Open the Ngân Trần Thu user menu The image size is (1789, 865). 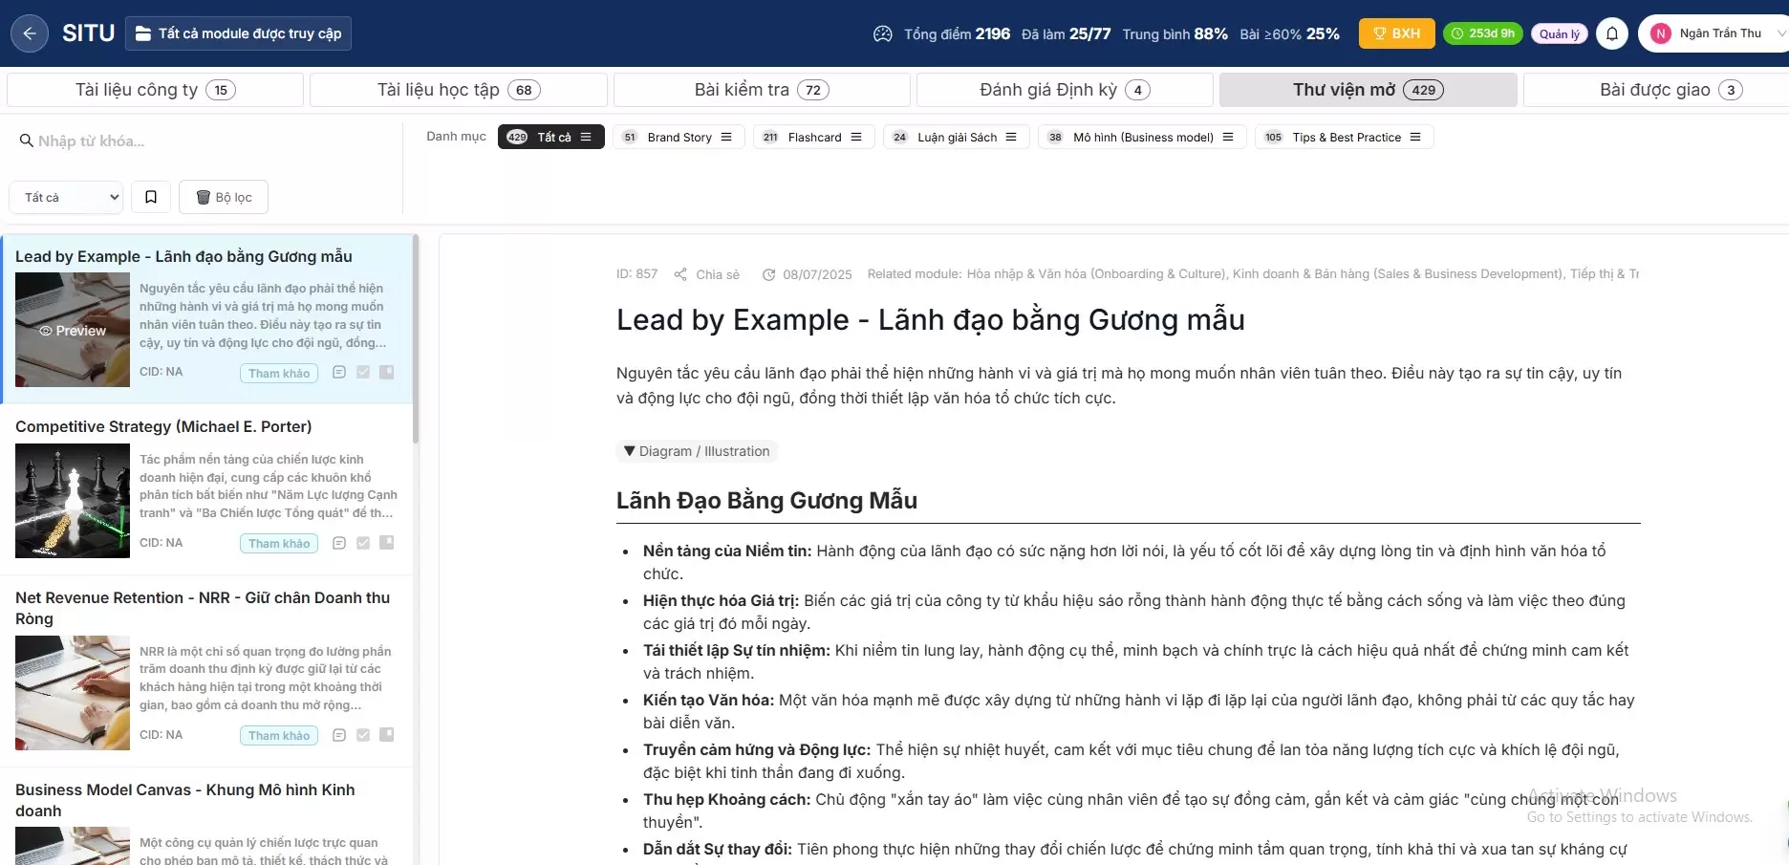[1715, 33]
